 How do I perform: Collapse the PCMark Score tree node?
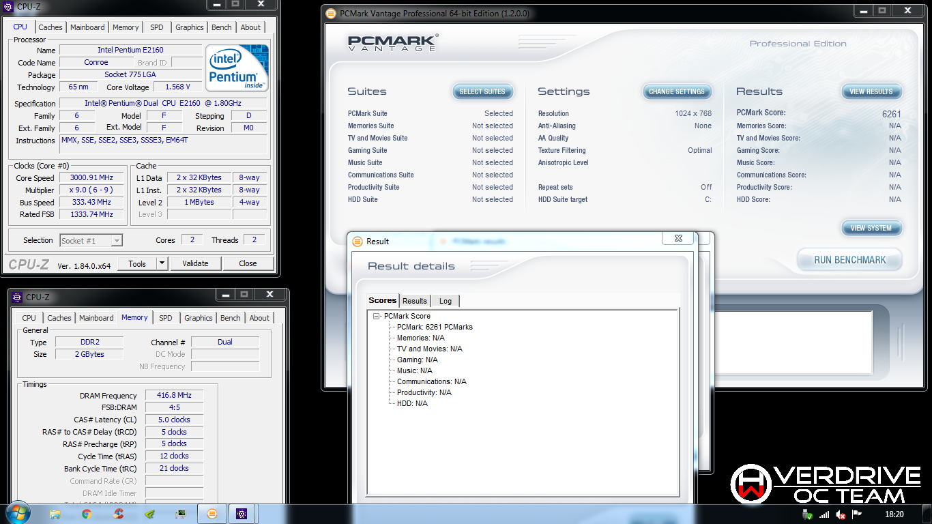pos(376,316)
